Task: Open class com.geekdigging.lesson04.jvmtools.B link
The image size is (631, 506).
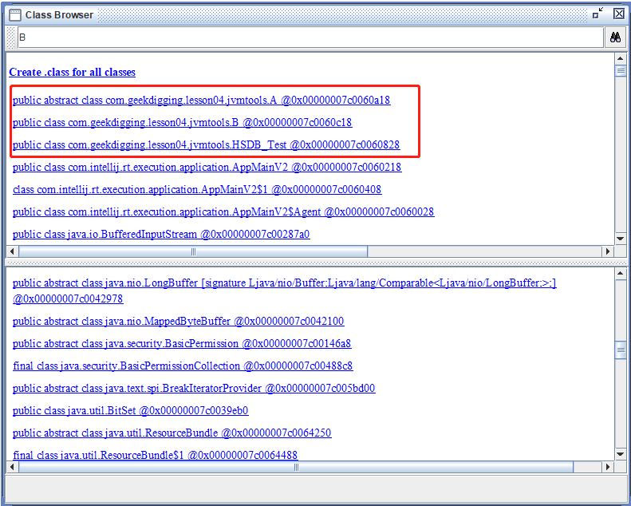Action: [183, 122]
